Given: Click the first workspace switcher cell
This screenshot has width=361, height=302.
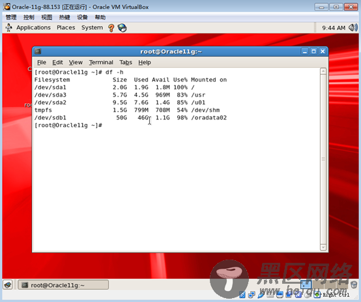Looking at the screenshot, I should (x=306, y=284).
